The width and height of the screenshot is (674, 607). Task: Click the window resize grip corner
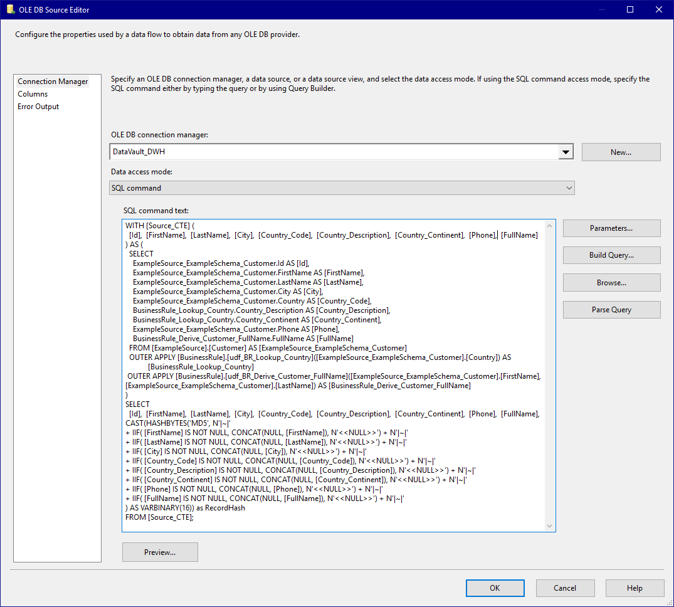[x=670, y=603]
